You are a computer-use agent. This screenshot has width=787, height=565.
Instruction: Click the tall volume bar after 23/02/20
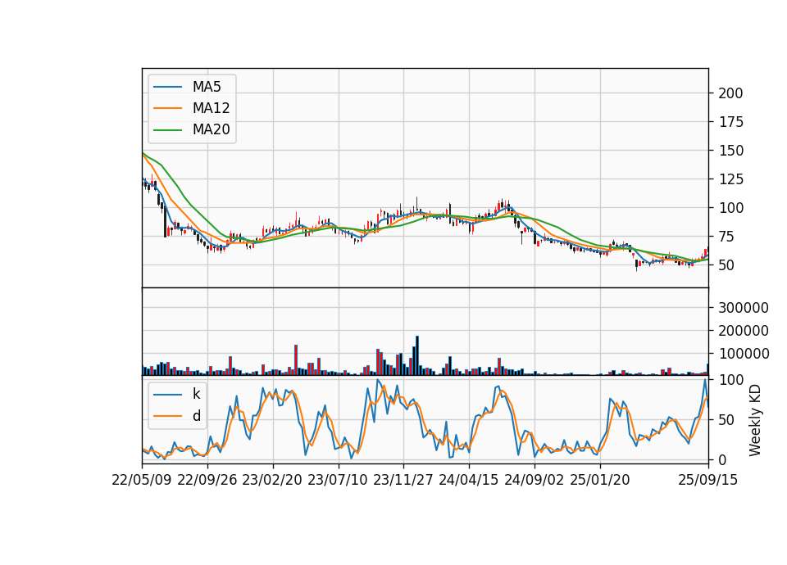[x=296, y=360]
